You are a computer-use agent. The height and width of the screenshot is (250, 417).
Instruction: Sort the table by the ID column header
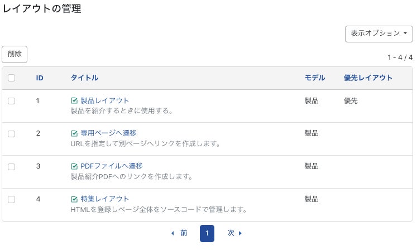point(40,78)
